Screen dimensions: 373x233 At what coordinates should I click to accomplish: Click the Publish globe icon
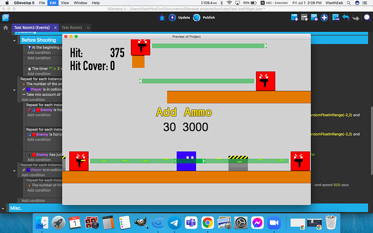pos(197,17)
